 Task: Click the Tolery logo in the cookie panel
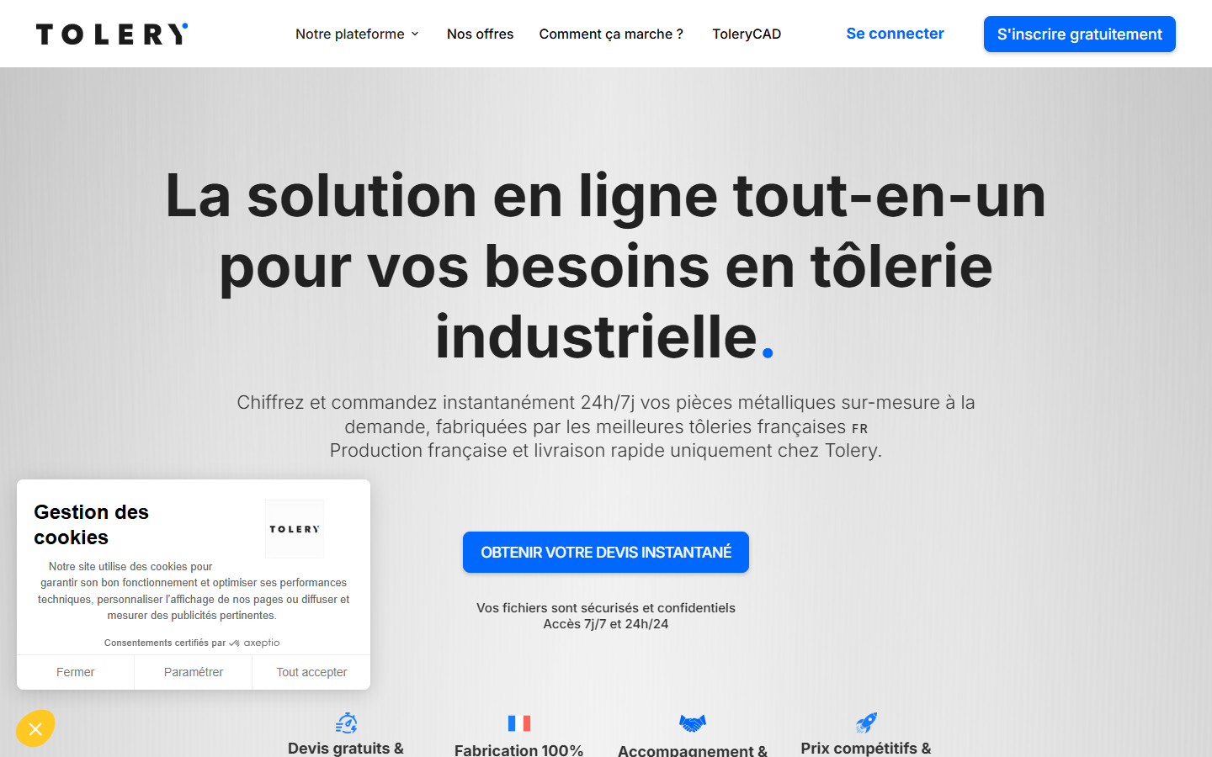pos(295,529)
